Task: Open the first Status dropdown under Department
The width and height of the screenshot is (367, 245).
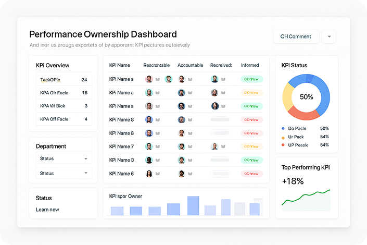Action: [x=64, y=158]
